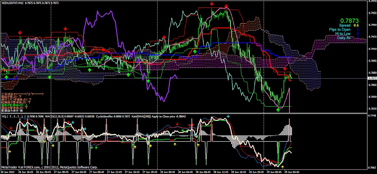Viewport: 377px width, 174px height.
Task: Click the 0.7895 price axis level
Action: (x=372, y=61)
